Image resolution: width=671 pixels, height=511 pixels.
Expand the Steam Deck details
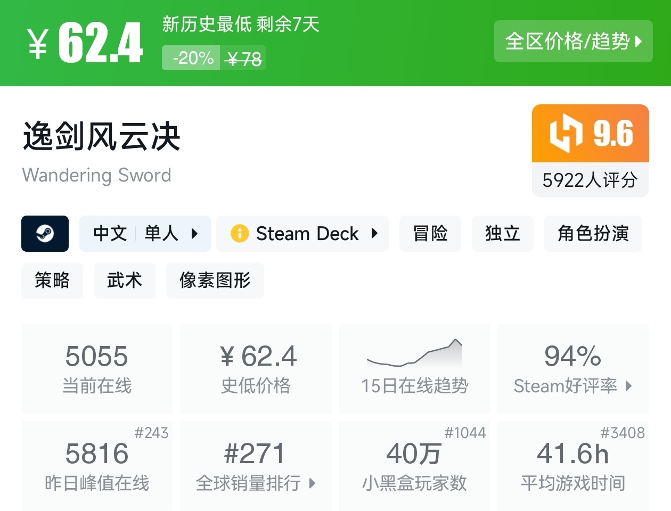374,233
